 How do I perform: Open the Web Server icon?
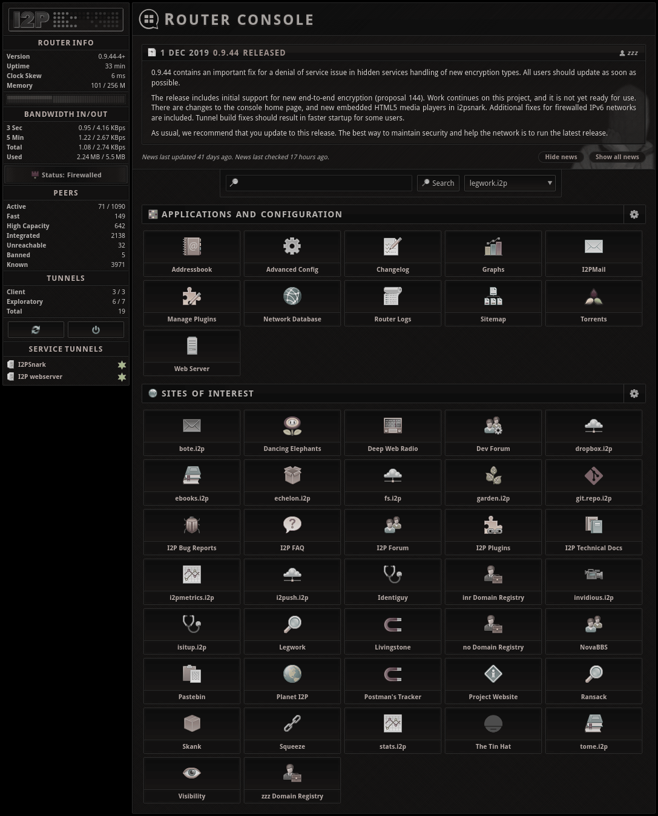click(x=192, y=346)
